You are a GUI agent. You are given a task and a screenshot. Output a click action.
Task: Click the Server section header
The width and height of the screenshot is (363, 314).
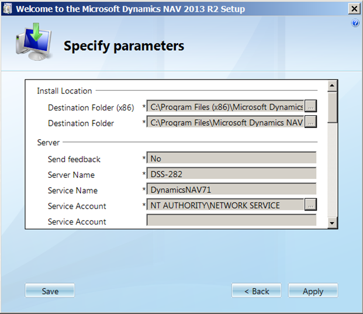coord(49,142)
